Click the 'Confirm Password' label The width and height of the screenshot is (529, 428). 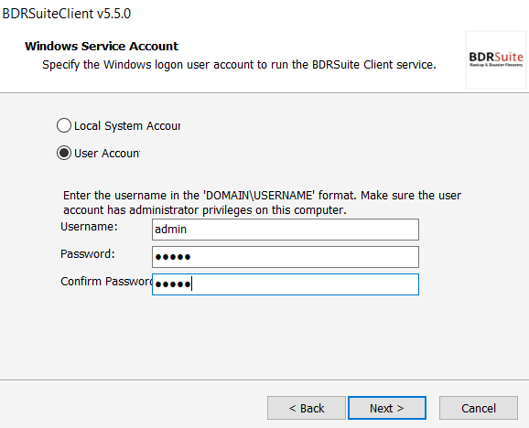click(x=106, y=281)
